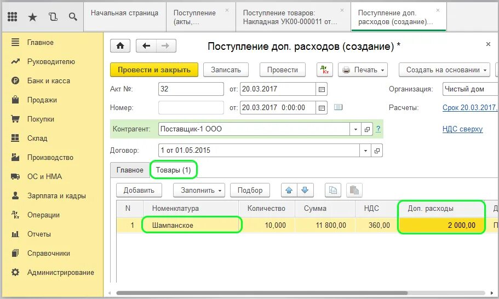Screen dimensions: 499x299
Task: Expand the Контрагент dropdown arrow
Action: tap(355, 129)
